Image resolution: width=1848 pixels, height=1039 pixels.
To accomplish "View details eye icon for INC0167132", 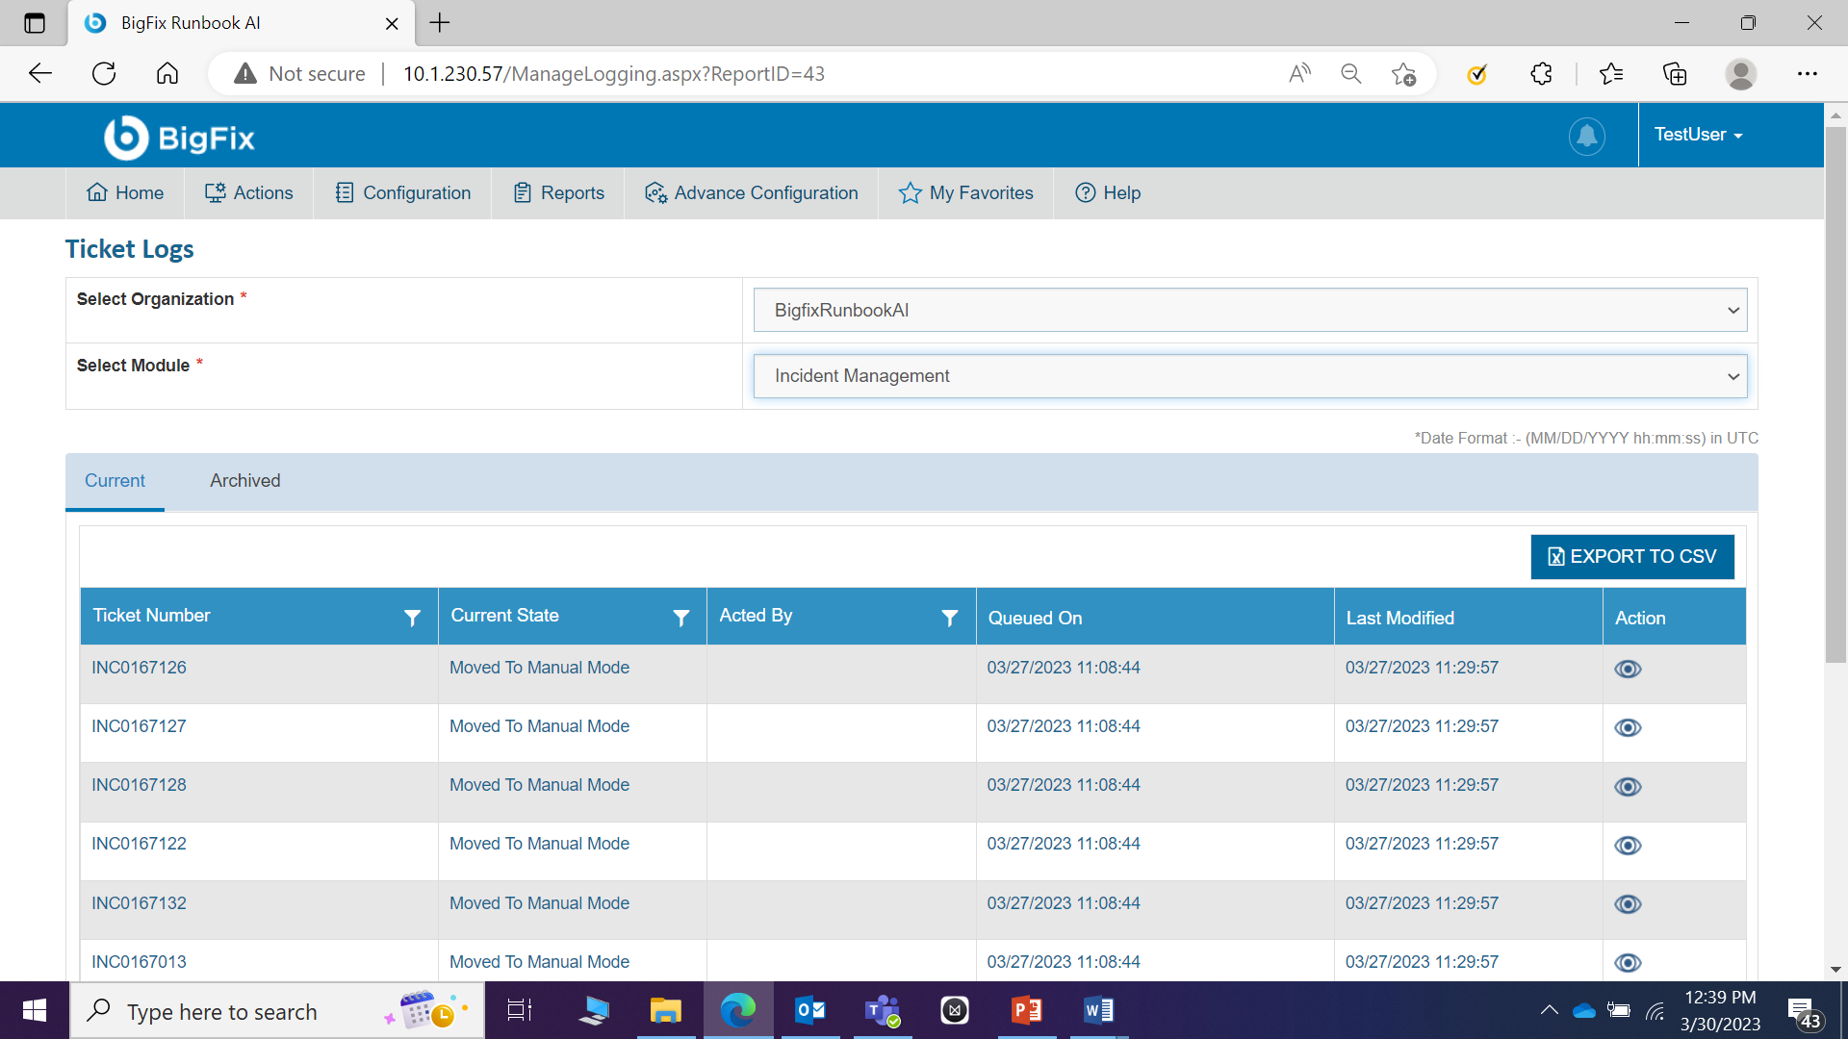I will 1628,904.
